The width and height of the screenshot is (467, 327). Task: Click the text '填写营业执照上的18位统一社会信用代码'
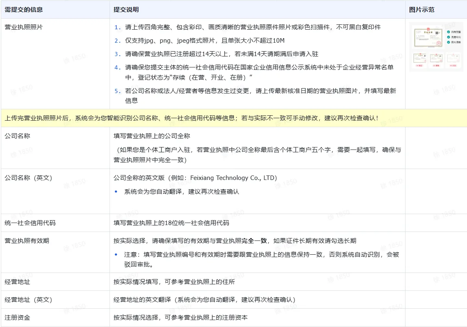tap(171, 223)
